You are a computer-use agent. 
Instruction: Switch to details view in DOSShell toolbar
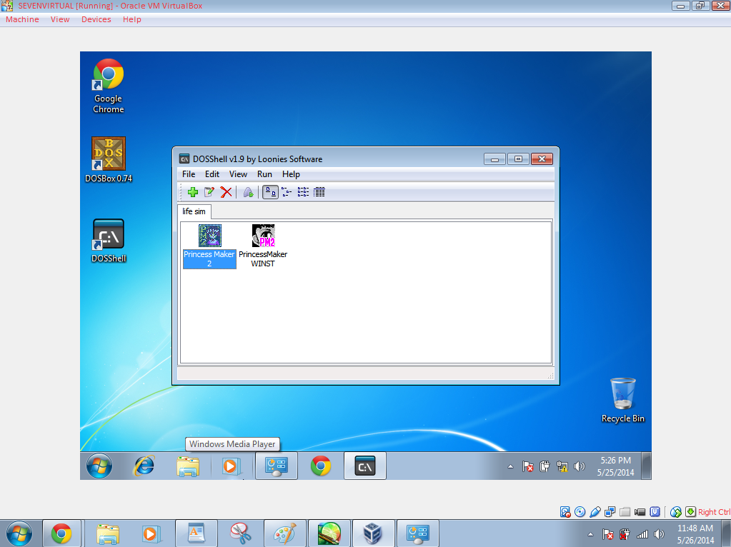click(319, 192)
